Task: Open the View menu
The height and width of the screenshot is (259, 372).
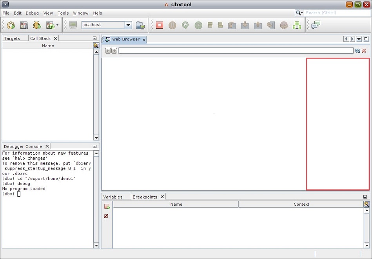Action: tap(48, 13)
